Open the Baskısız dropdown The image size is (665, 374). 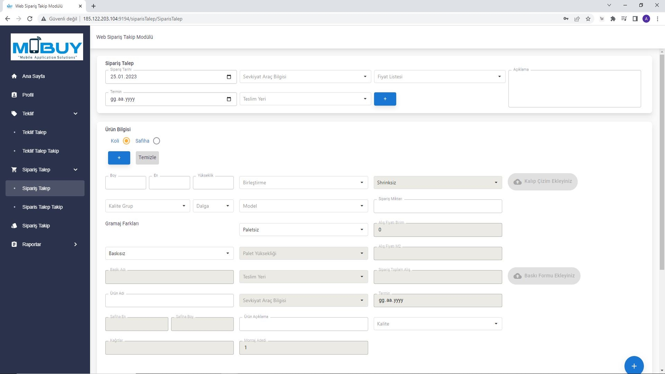click(x=169, y=253)
